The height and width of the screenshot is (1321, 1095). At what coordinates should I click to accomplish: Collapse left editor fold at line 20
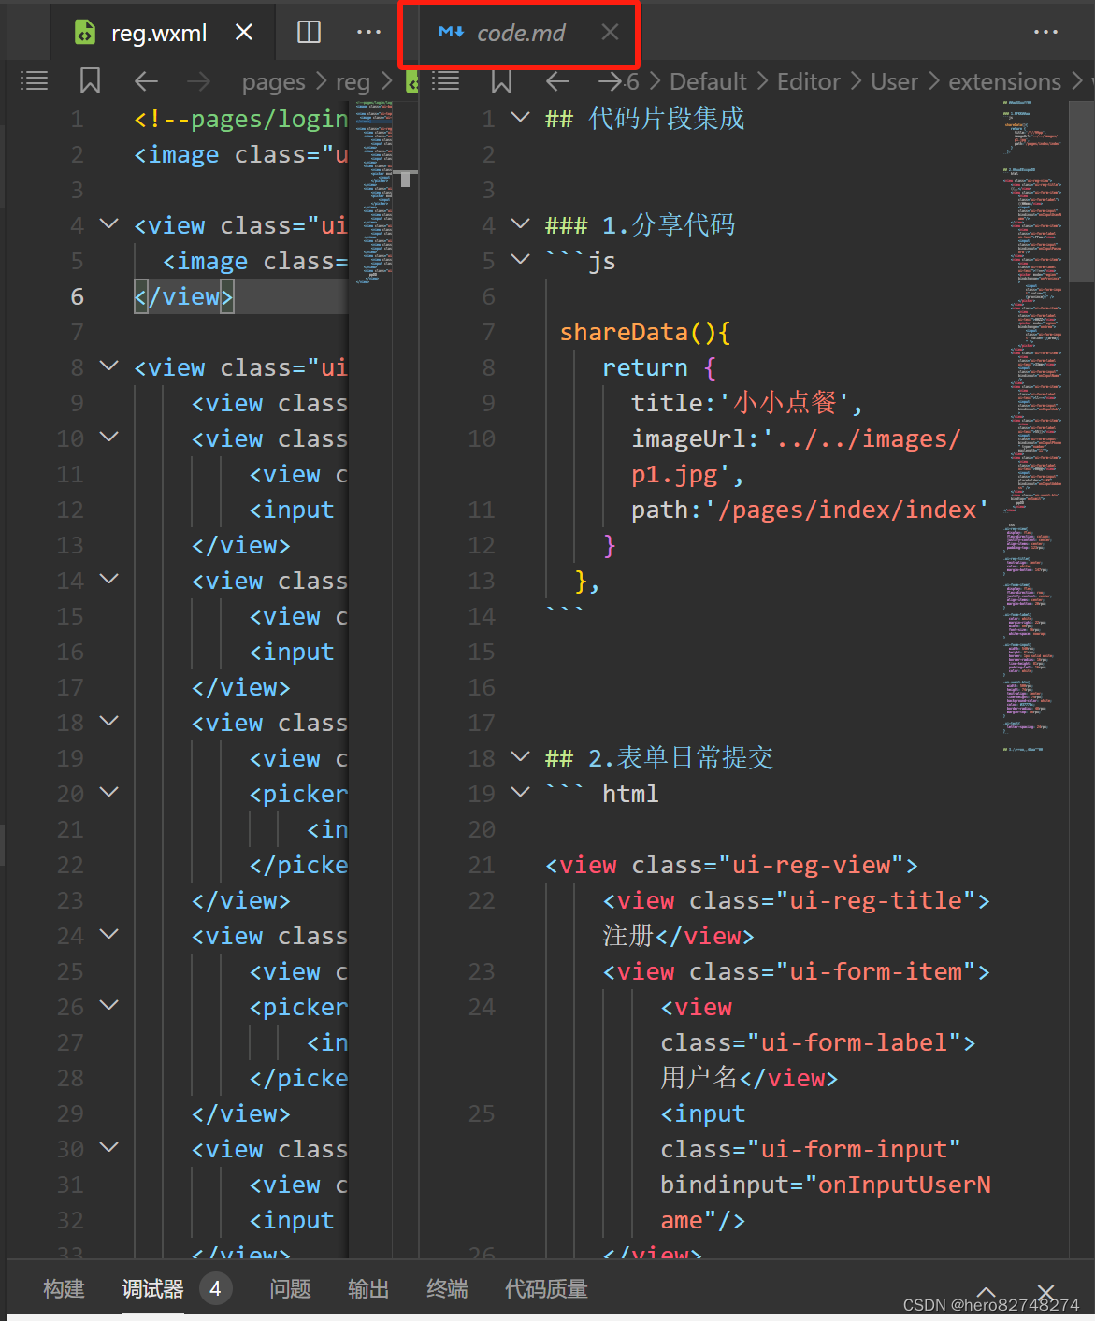click(108, 793)
